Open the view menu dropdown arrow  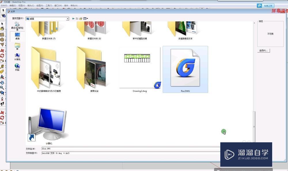click(87, 18)
